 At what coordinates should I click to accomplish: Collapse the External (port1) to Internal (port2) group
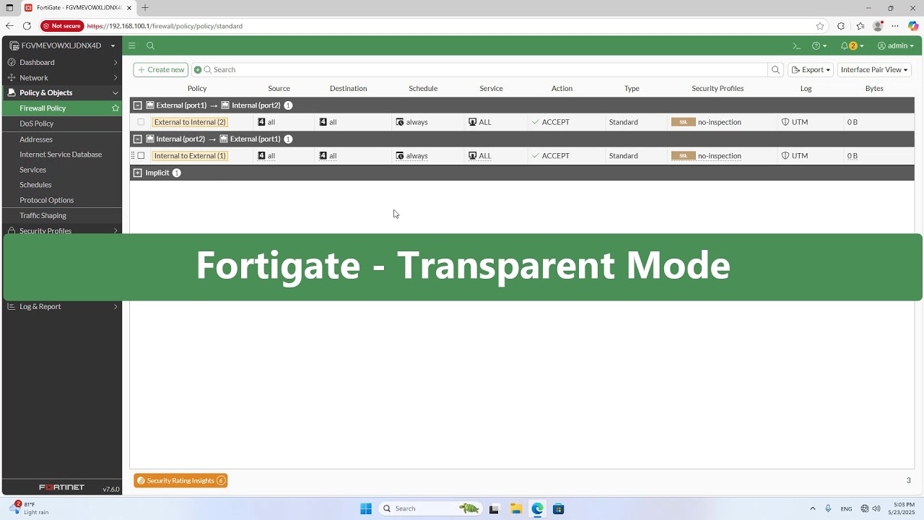click(x=138, y=105)
